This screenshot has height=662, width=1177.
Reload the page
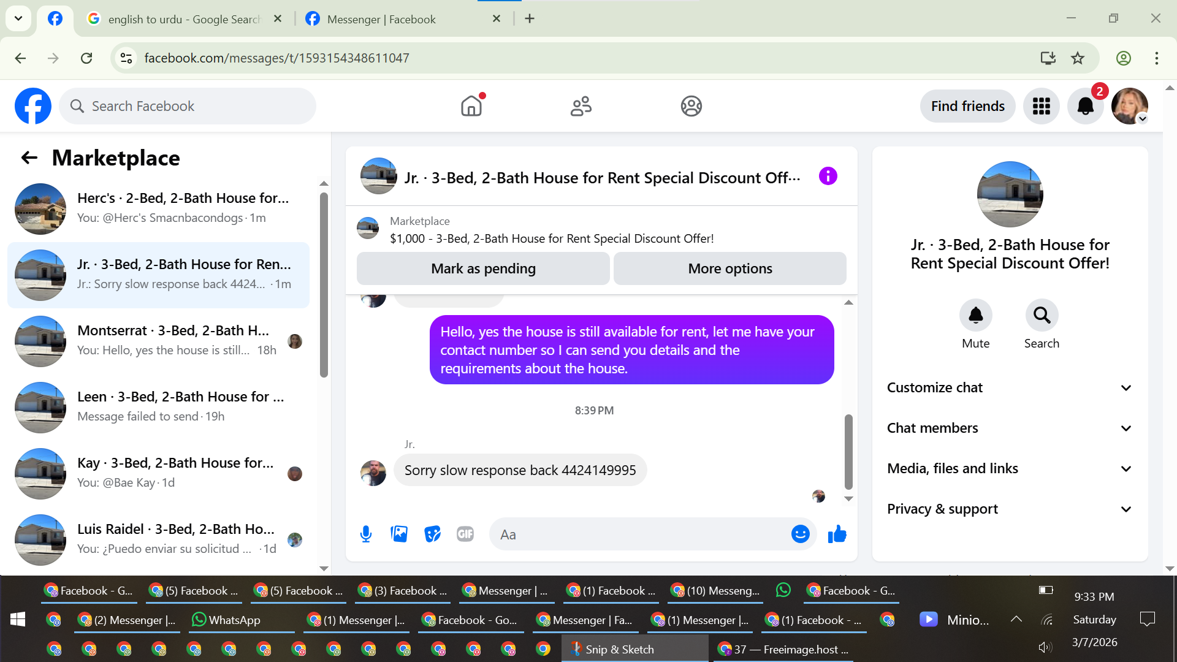coord(86,58)
